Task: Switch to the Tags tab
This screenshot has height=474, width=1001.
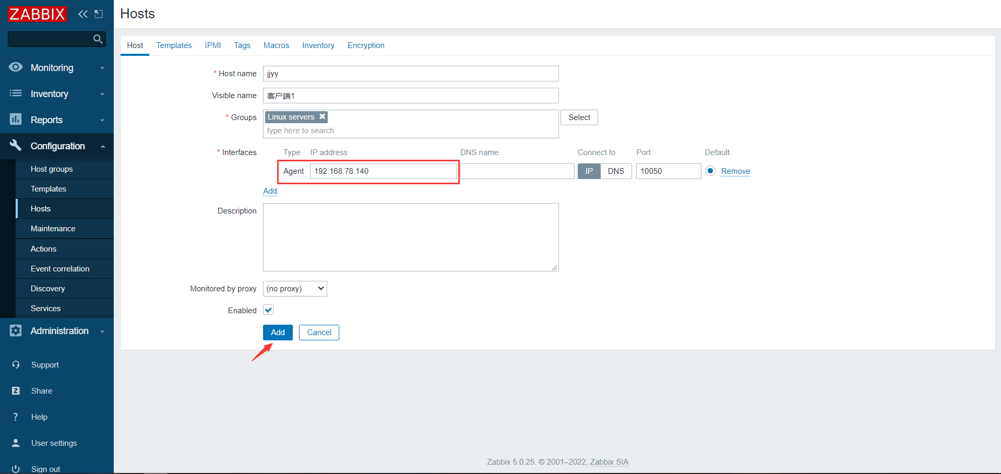Action: tap(242, 45)
